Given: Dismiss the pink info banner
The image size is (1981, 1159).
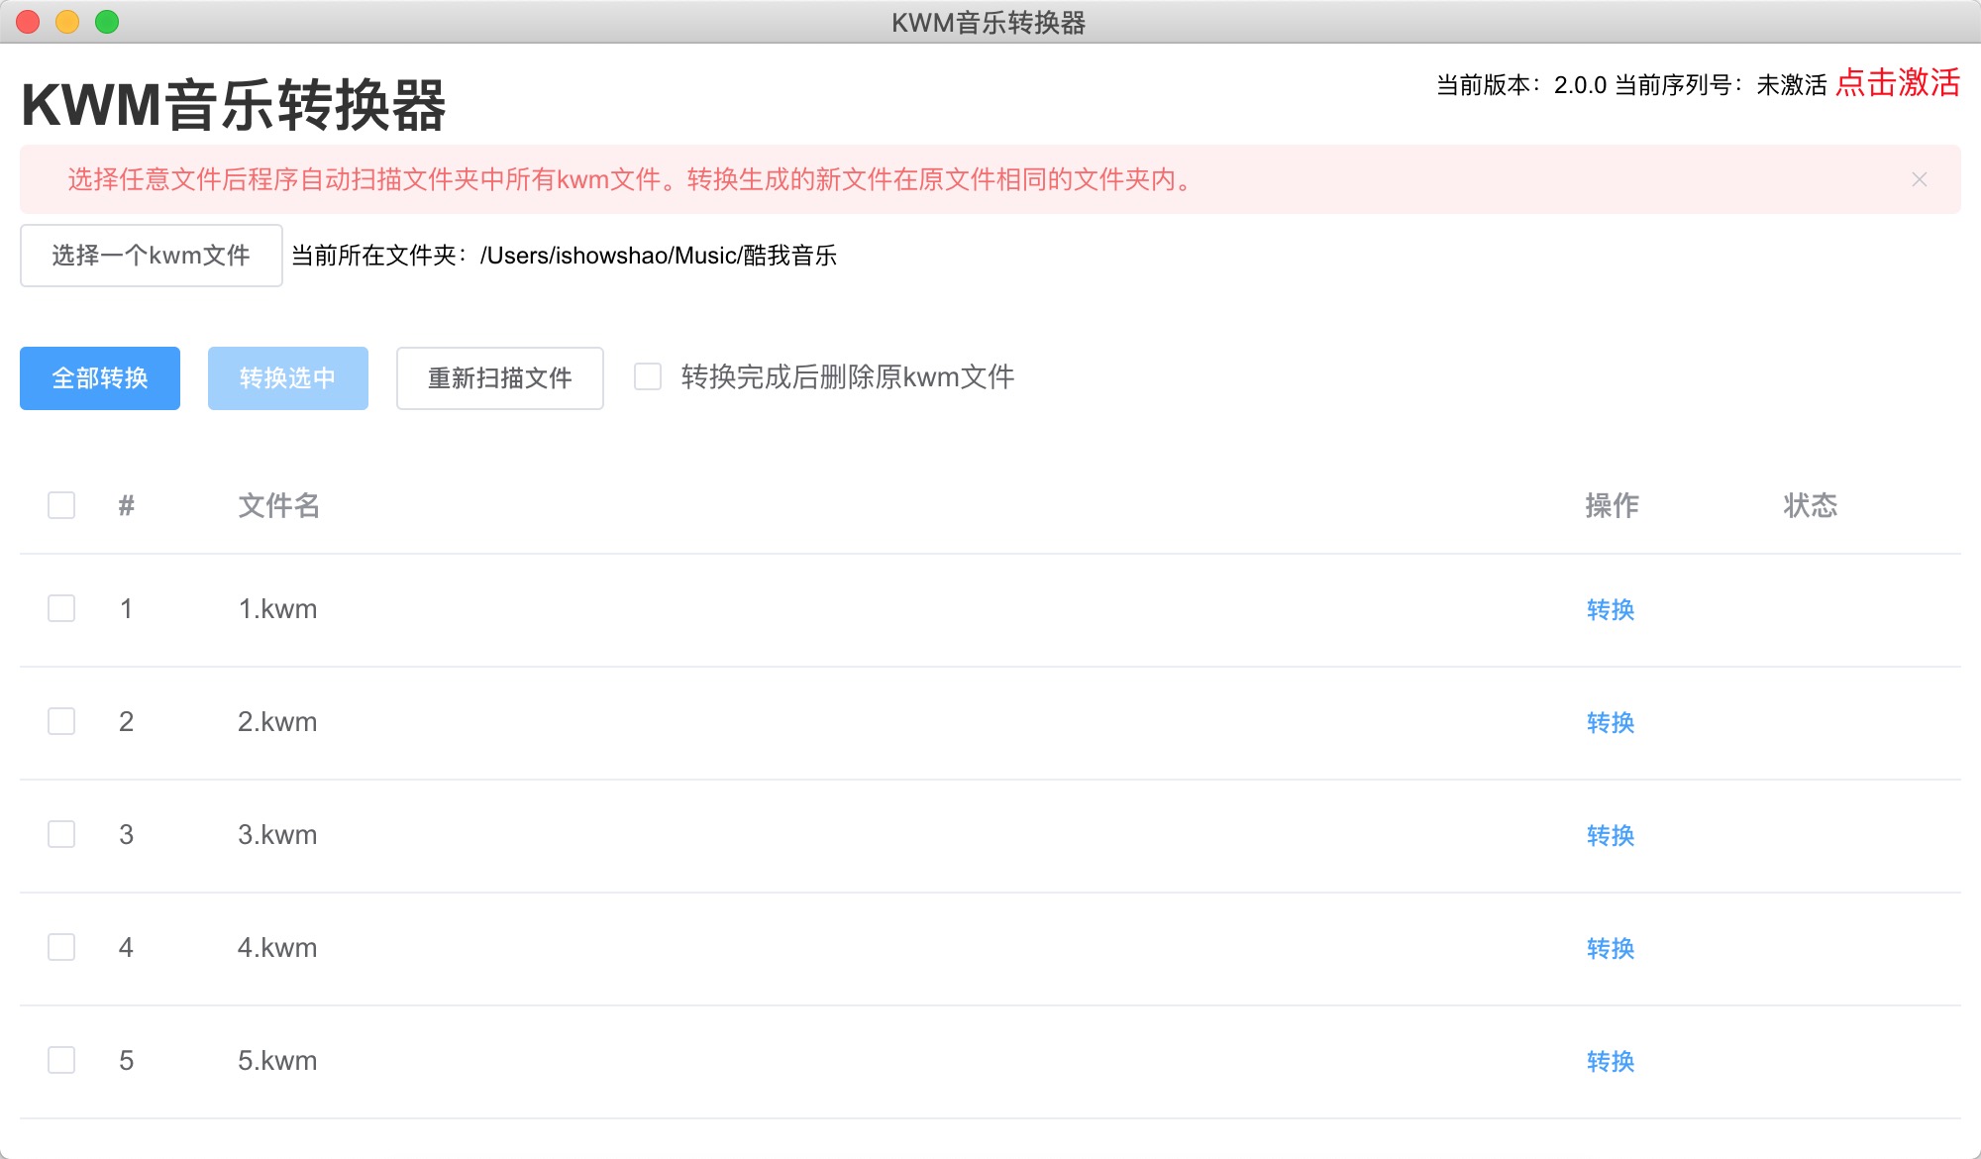Looking at the screenshot, I should pyautogui.click(x=1919, y=179).
